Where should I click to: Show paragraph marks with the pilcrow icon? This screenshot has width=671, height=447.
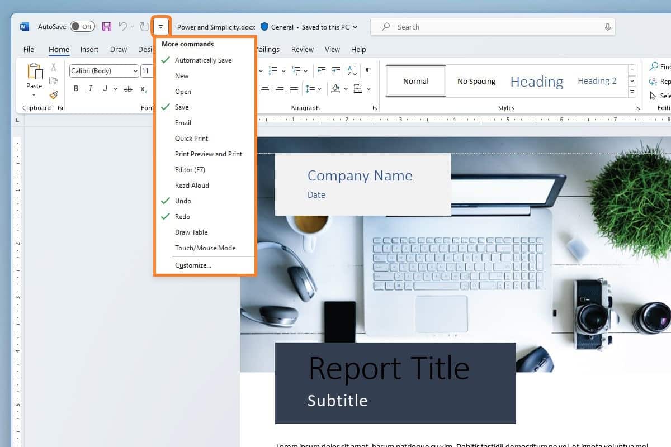click(368, 71)
